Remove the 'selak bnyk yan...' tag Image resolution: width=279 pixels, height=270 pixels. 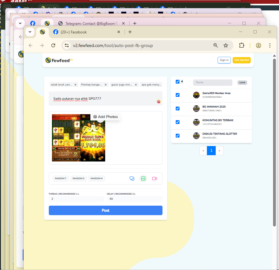(76, 85)
